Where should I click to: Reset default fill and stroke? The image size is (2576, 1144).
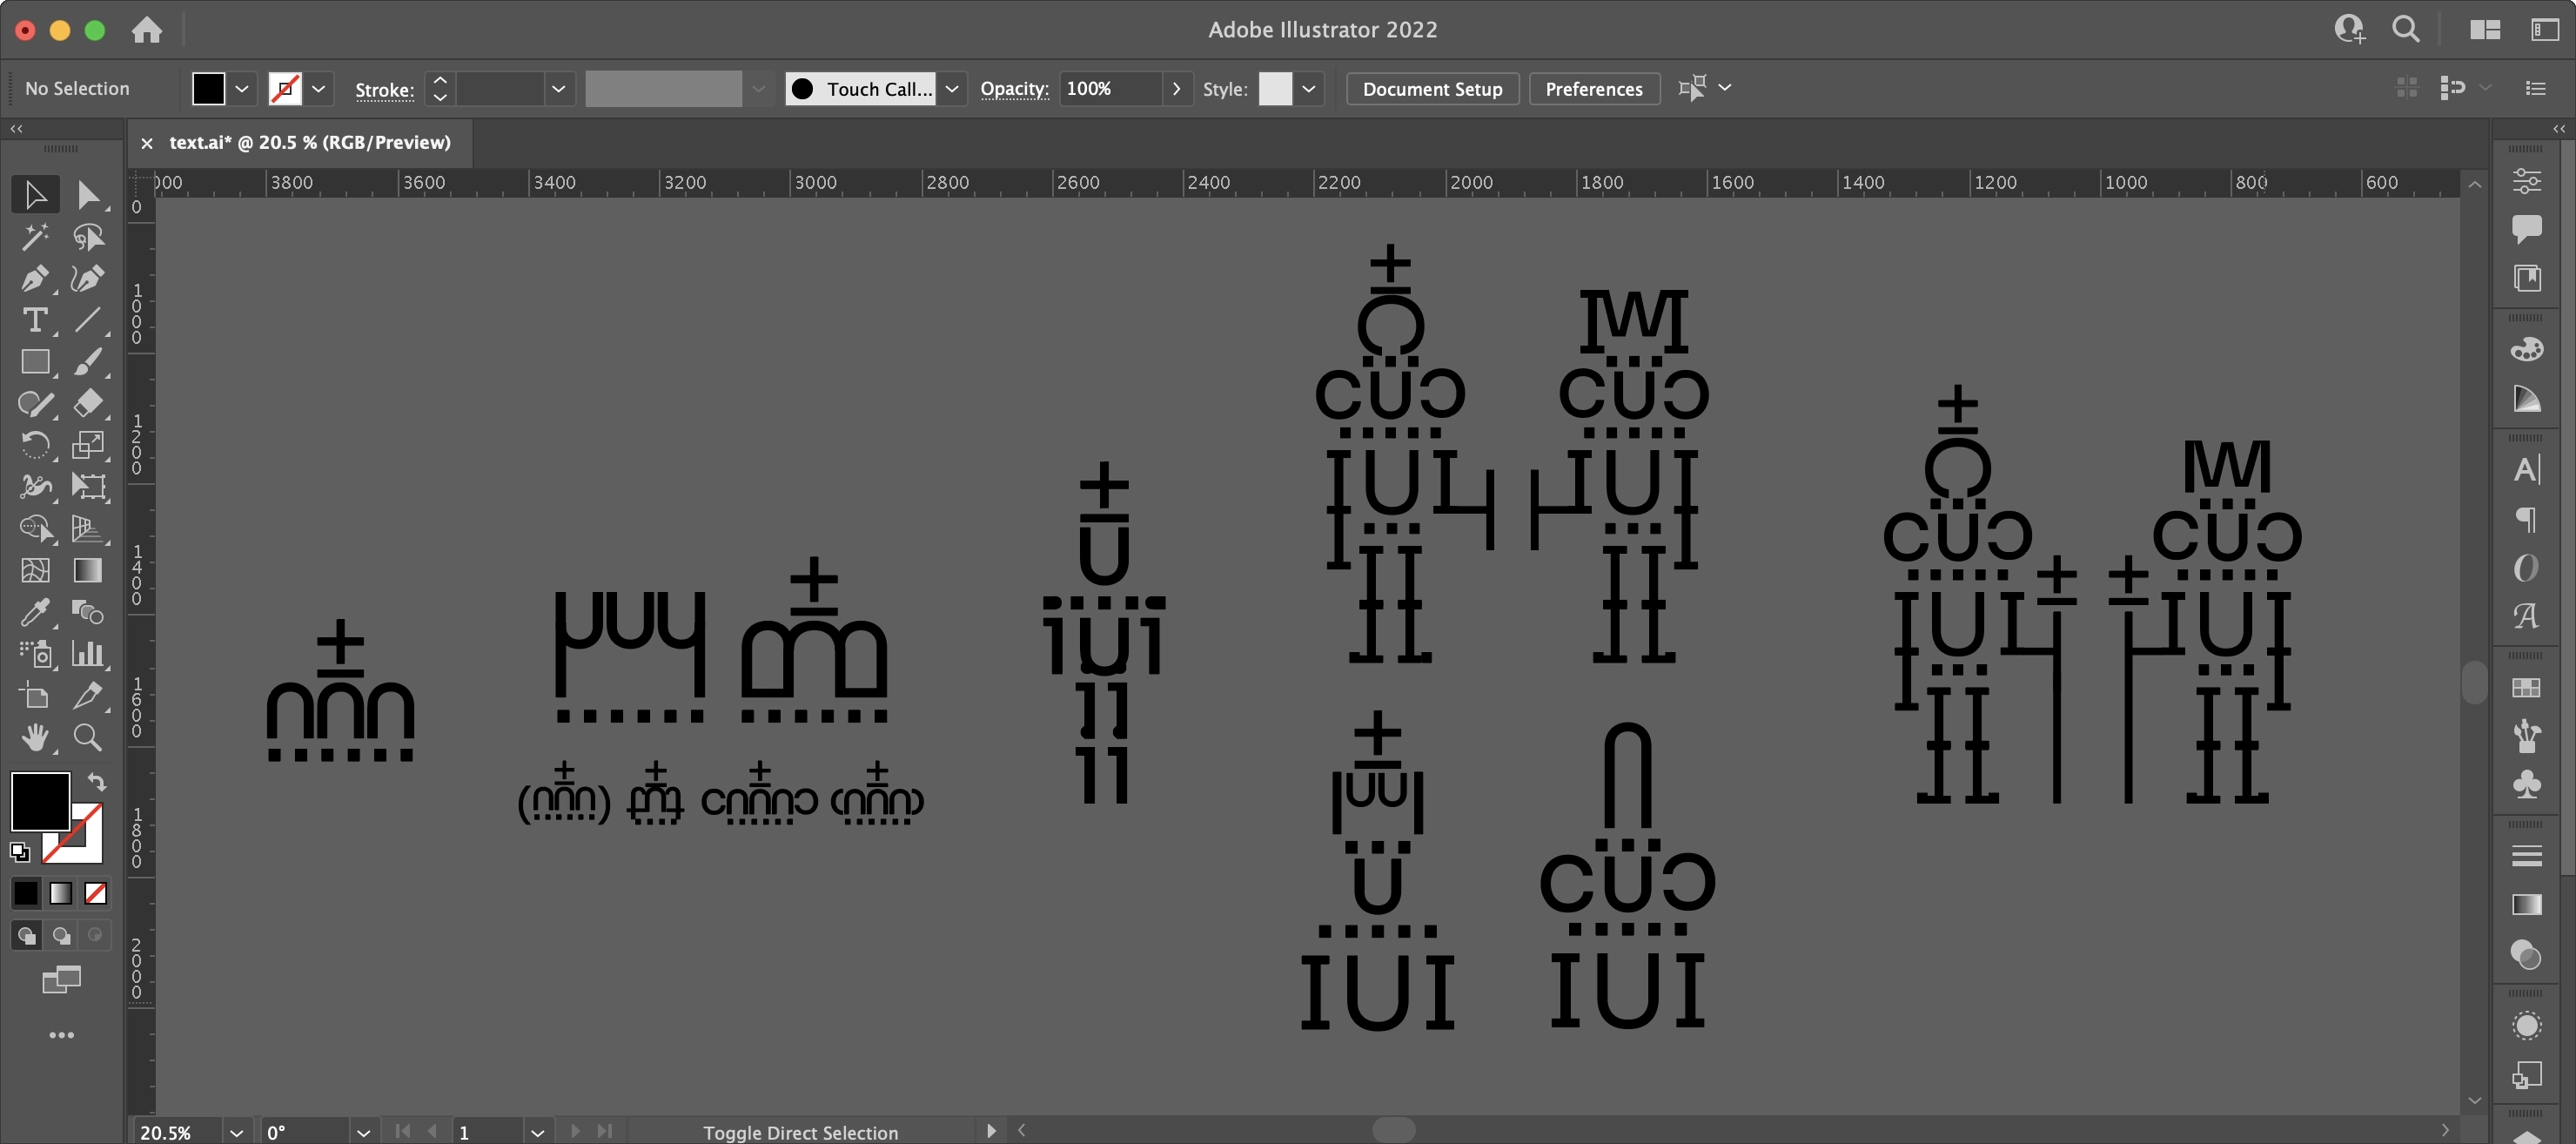pos(20,852)
